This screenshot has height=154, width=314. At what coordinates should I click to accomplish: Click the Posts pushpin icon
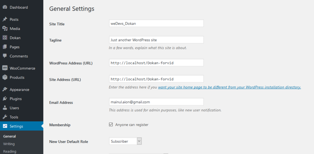5,19
